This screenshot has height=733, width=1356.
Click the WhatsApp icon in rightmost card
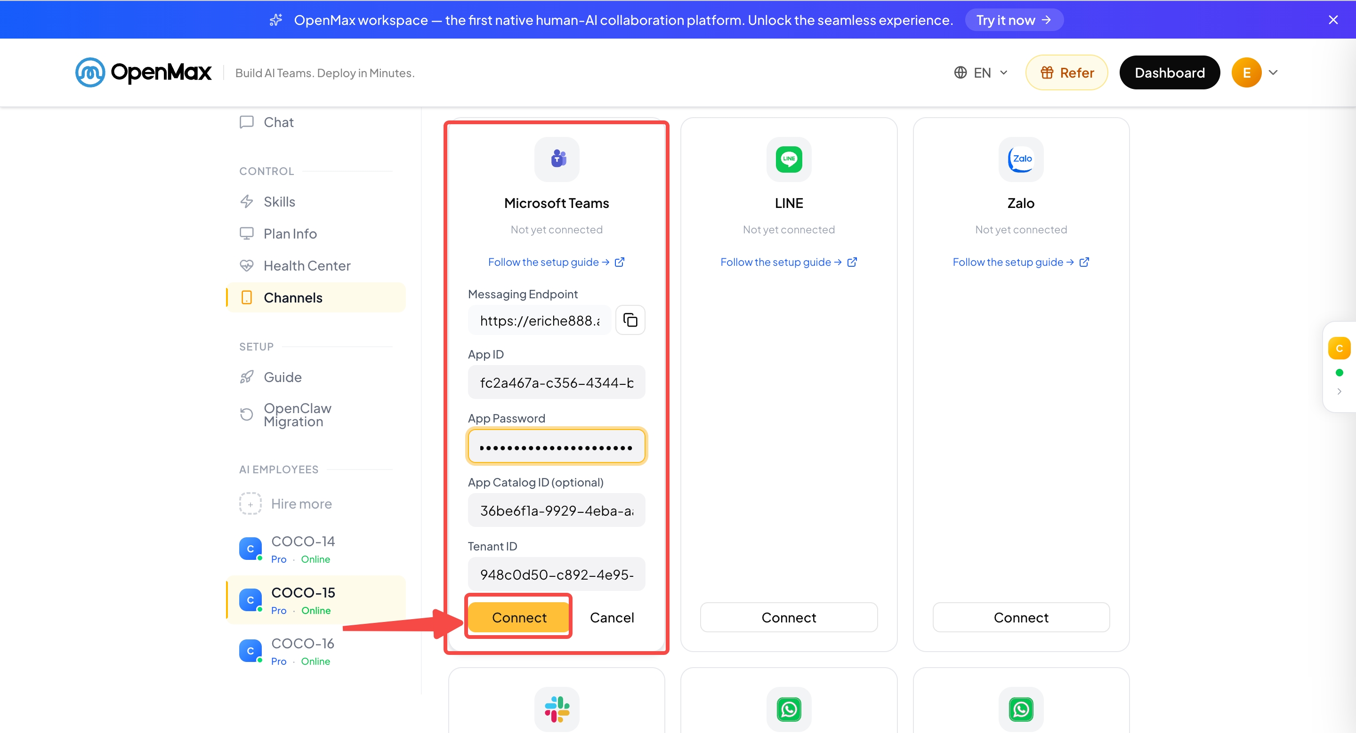pos(1021,709)
